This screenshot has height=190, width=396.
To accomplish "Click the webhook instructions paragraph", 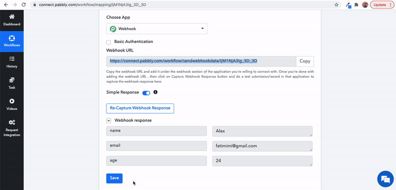I will click(210, 77).
